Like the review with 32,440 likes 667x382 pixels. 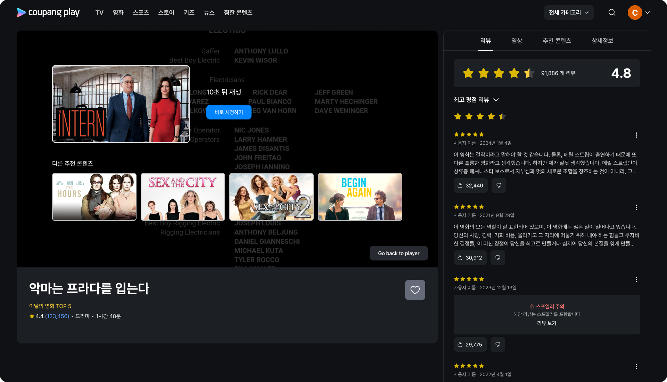[x=470, y=185]
